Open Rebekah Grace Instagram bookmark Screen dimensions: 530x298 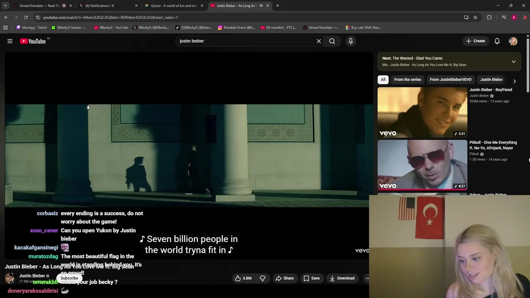tap(236, 28)
